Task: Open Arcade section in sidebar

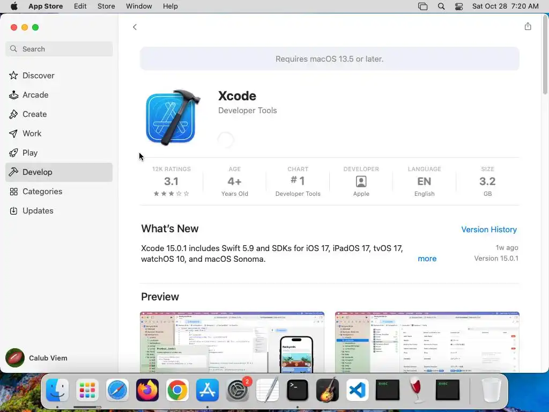Action: pyautogui.click(x=59, y=94)
